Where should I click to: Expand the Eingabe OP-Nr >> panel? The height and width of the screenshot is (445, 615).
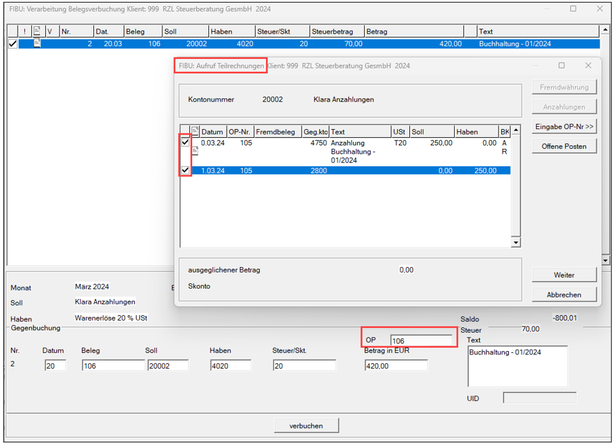[564, 126]
